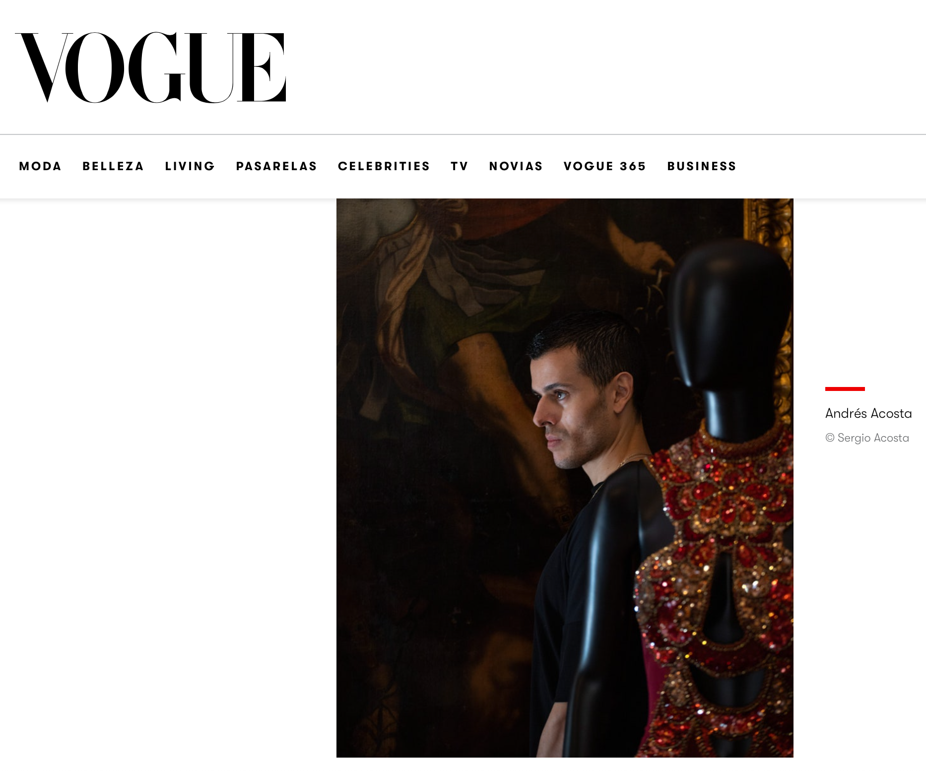
Task: Click the © Sergio Acosta photo credit
Action: pyautogui.click(x=867, y=438)
